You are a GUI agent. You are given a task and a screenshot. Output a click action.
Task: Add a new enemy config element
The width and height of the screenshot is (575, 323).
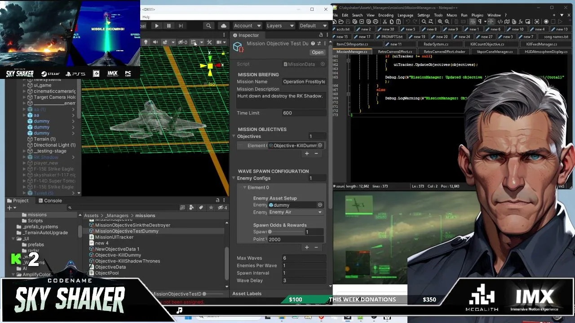(x=307, y=247)
